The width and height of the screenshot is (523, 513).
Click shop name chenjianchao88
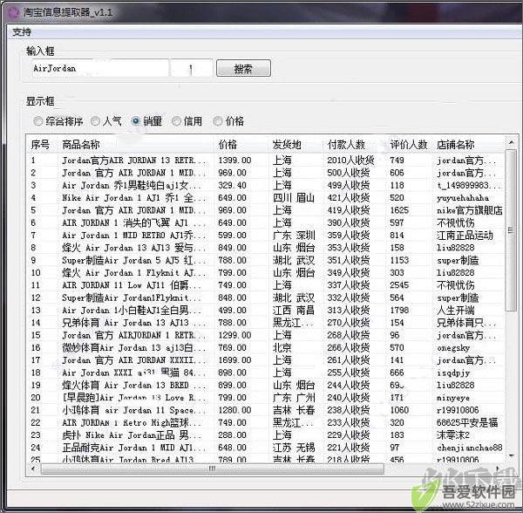470,448
